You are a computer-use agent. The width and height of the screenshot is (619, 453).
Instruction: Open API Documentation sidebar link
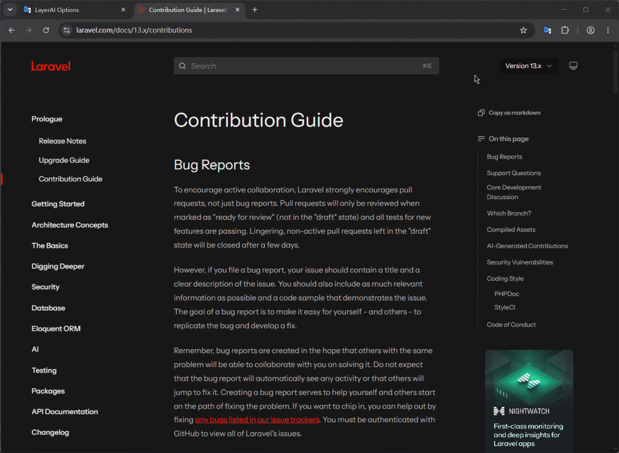(65, 412)
